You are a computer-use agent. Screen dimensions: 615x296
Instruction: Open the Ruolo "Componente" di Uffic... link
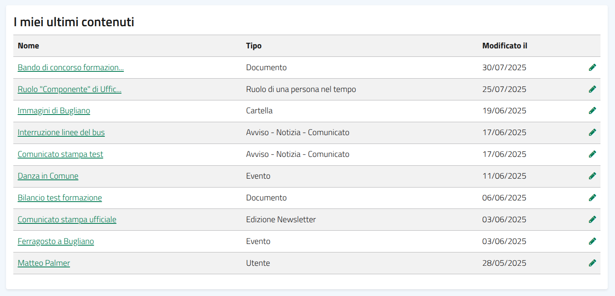coord(69,89)
